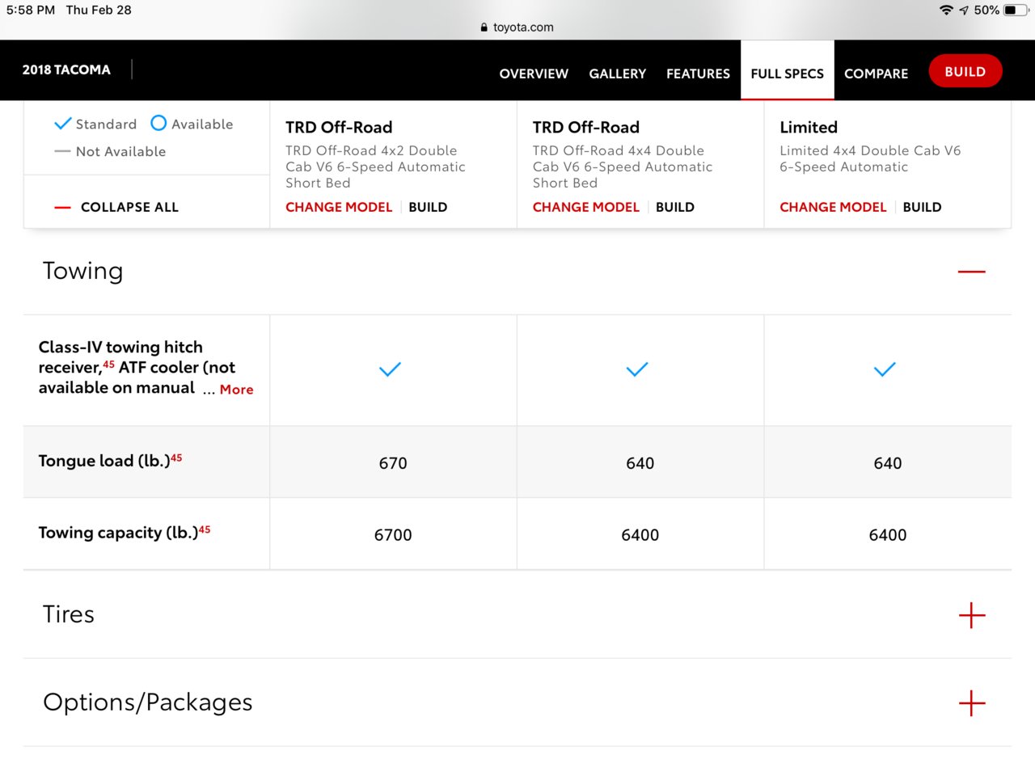The height and width of the screenshot is (776, 1035).
Task: Click TRD 4x4 towing capacity 6400
Action: (640, 535)
